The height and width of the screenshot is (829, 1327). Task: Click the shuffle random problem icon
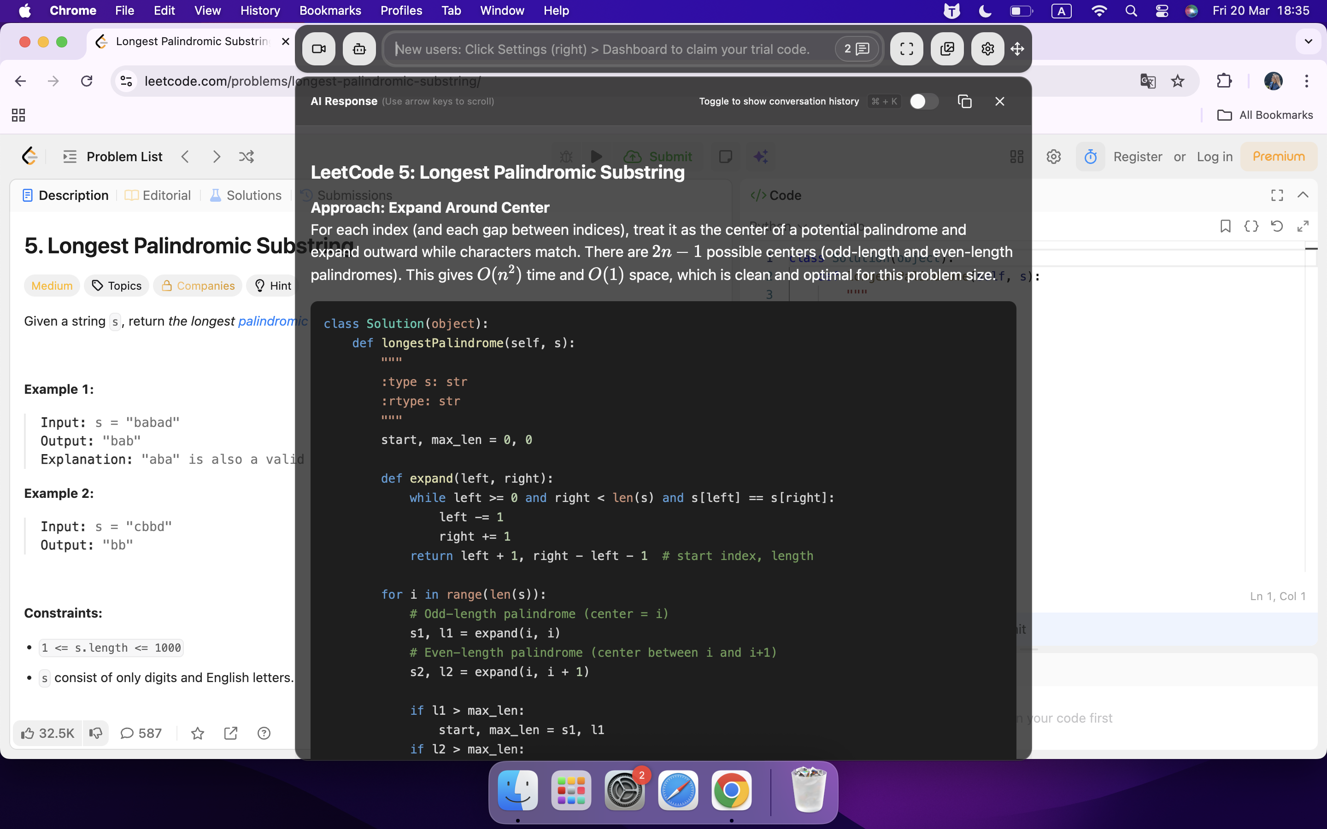coord(246,157)
